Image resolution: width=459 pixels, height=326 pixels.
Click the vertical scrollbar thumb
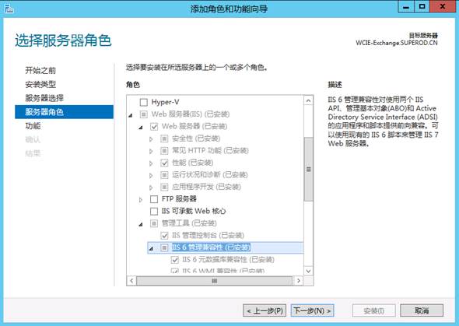pos(308,169)
